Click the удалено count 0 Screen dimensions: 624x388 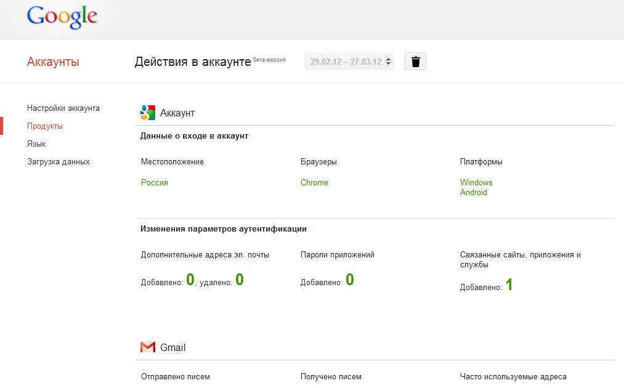pos(239,280)
